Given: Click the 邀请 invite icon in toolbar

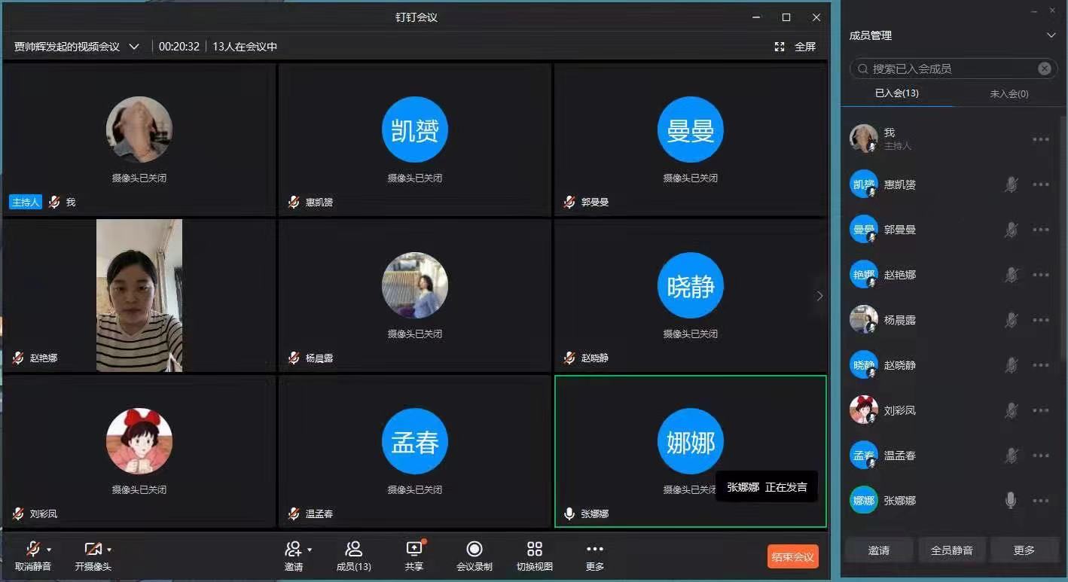Looking at the screenshot, I should coord(294,550).
